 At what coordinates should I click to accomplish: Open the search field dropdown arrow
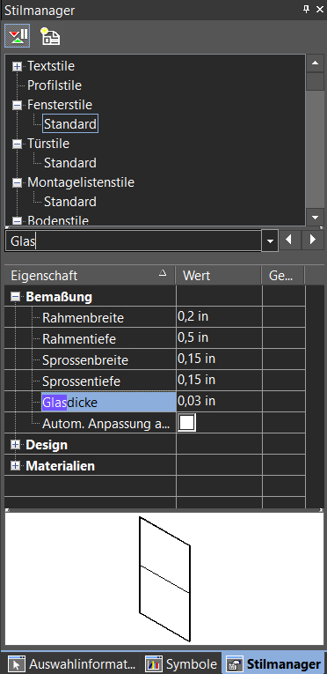270,241
